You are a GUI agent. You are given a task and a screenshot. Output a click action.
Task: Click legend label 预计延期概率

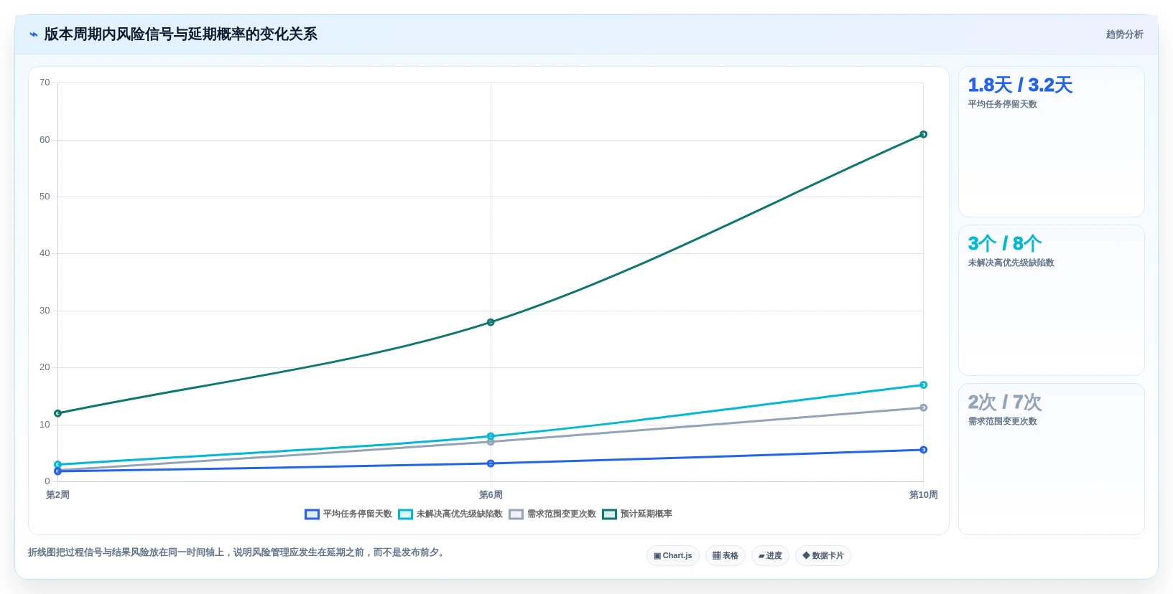point(646,514)
